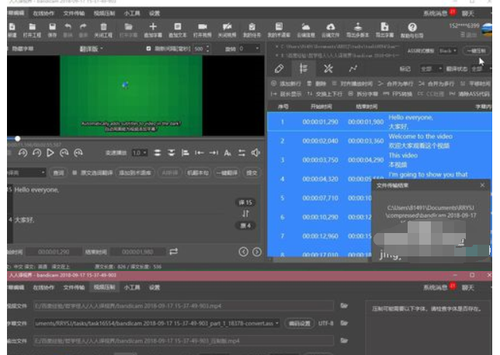Click the swap arrows icon beside end time
Screen dimensions: 500x355
pyautogui.click(x=174, y=251)
